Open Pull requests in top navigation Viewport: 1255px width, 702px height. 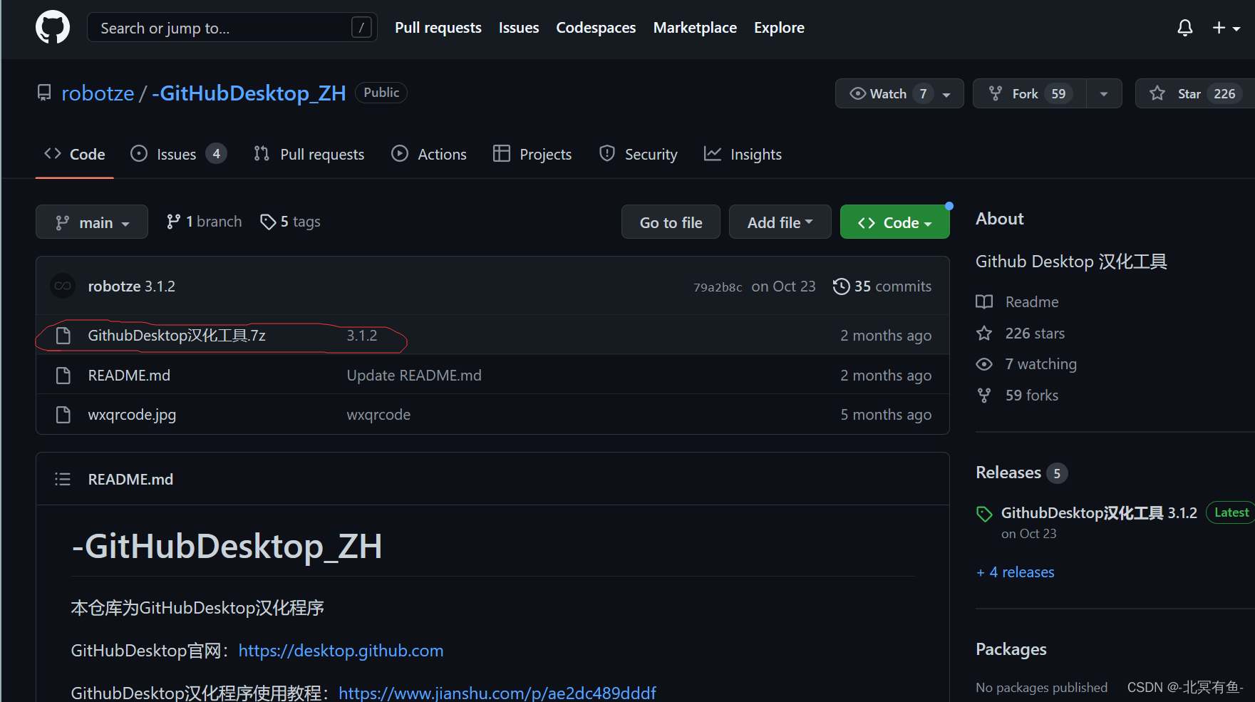coord(438,28)
